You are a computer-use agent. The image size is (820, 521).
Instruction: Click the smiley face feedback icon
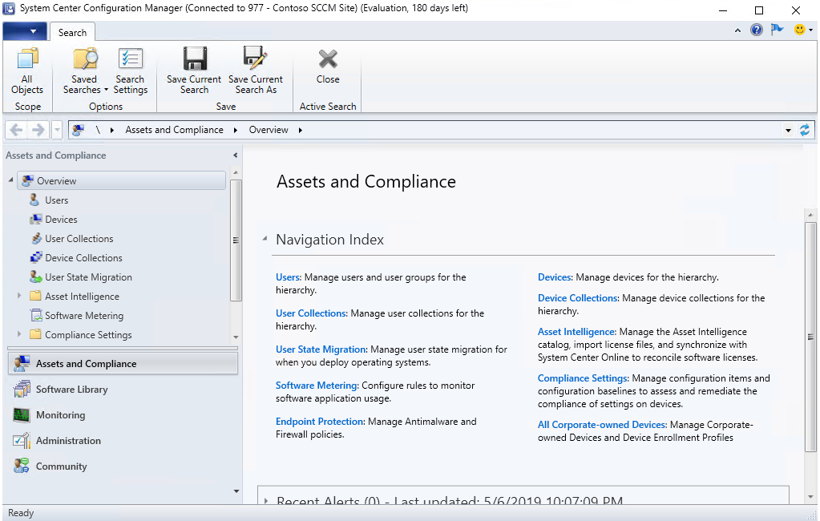click(x=800, y=30)
